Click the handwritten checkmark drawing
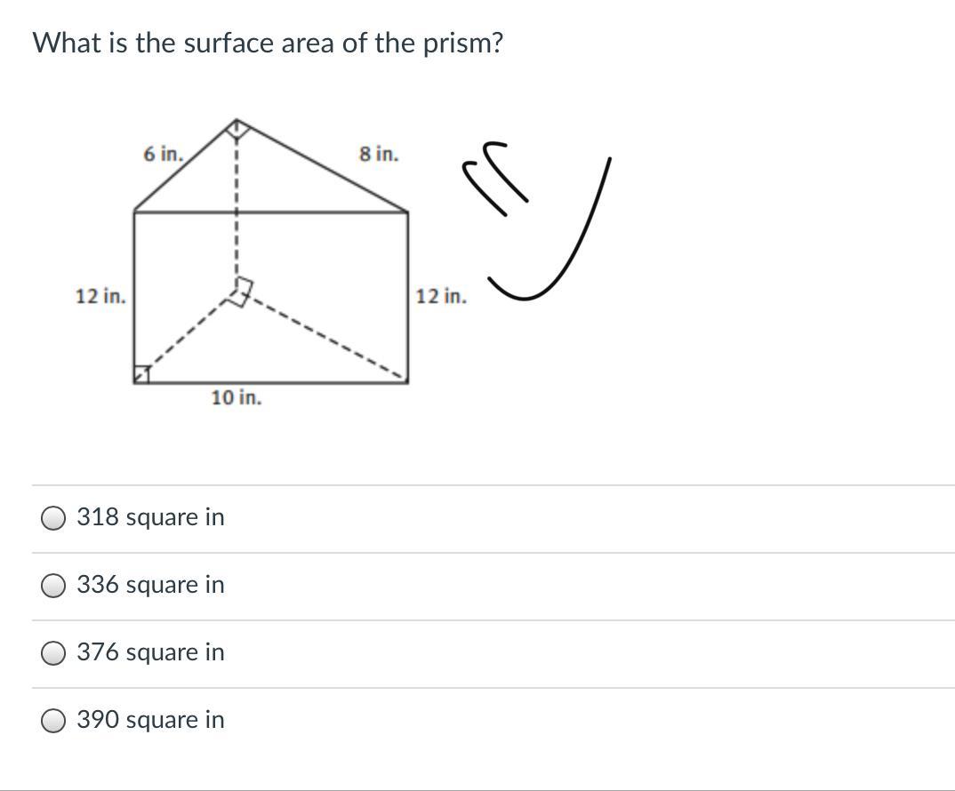The height and width of the screenshot is (791, 955). [560, 249]
